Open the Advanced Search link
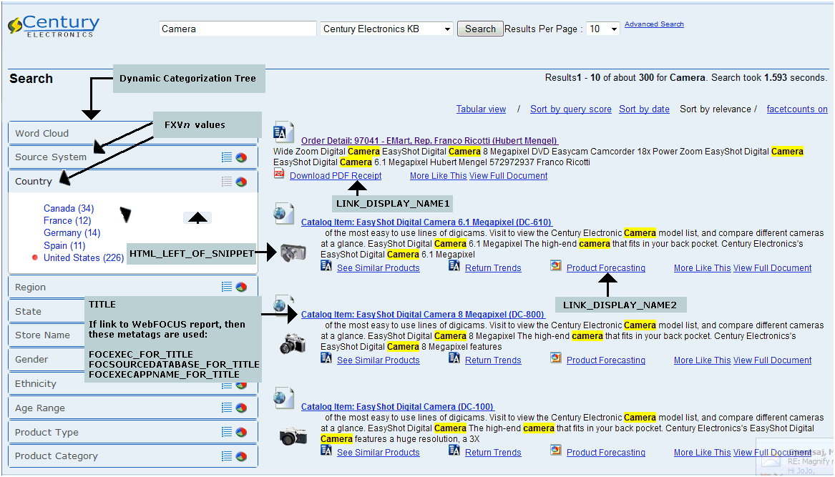This screenshot has width=835, height=477. click(x=653, y=24)
